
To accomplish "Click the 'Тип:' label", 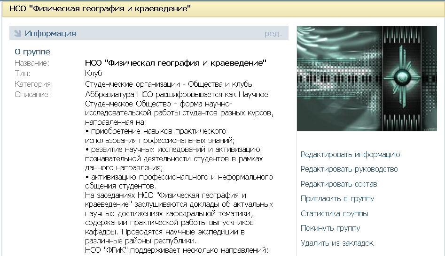I will click(x=22, y=73).
